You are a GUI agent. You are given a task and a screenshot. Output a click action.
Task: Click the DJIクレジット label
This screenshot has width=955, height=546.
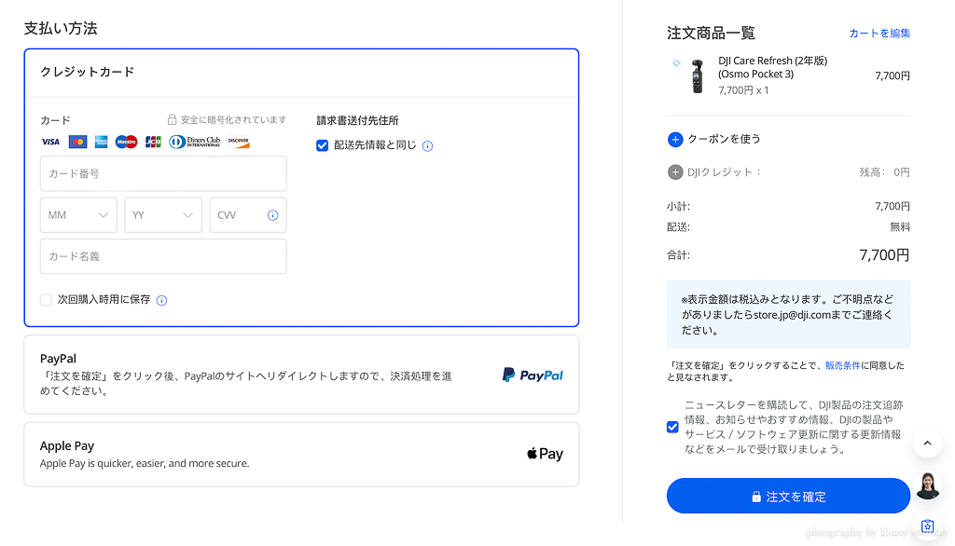[724, 172]
